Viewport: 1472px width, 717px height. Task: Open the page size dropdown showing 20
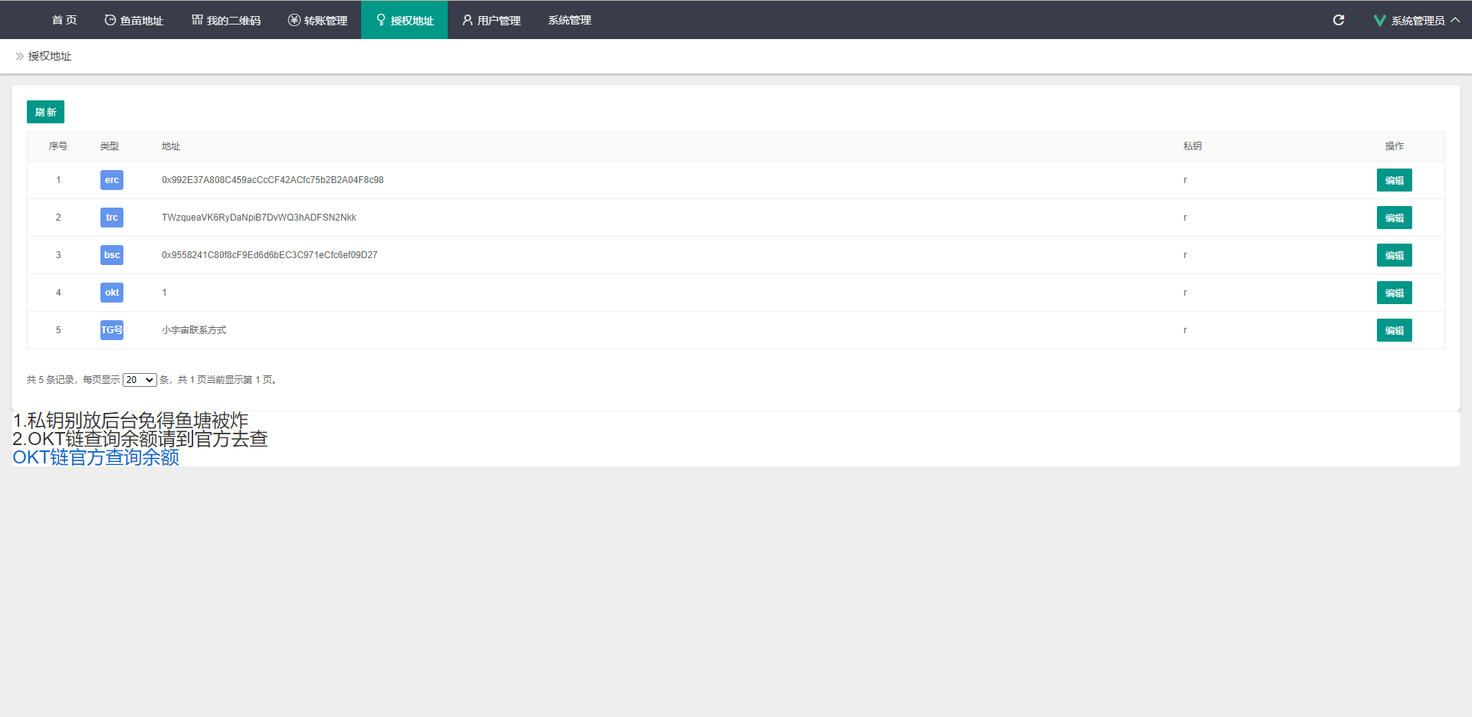[x=140, y=380]
